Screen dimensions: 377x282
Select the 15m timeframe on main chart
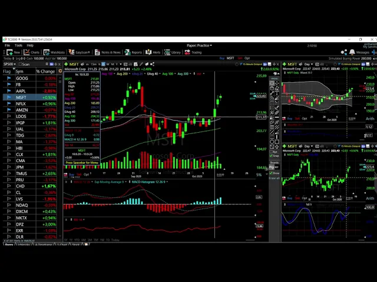(94, 64)
